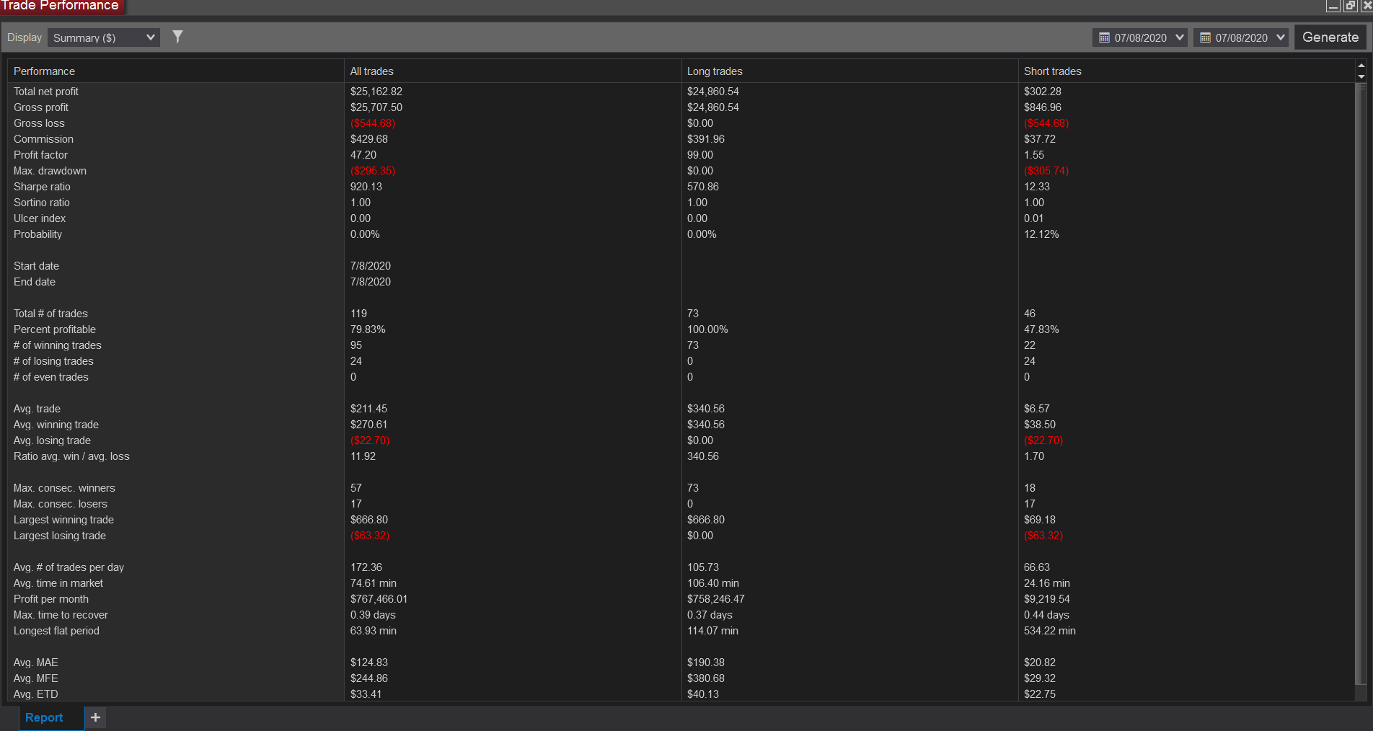Click the # of winning trades label
1373x731 pixels.
[58, 345]
